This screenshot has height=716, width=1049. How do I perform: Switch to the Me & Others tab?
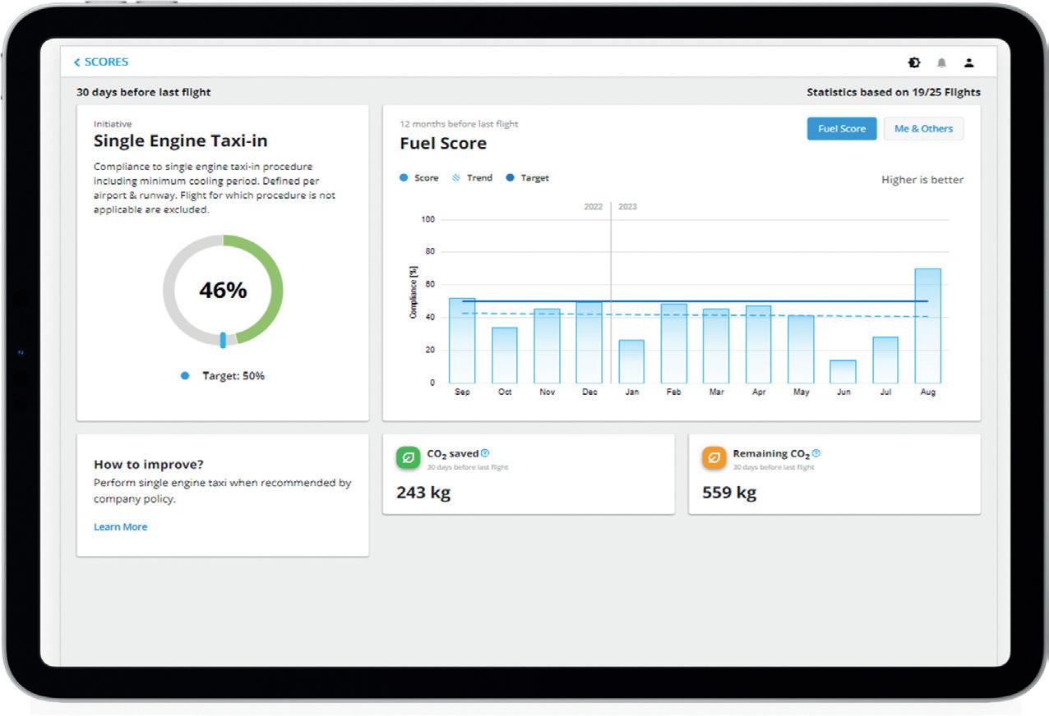click(923, 129)
